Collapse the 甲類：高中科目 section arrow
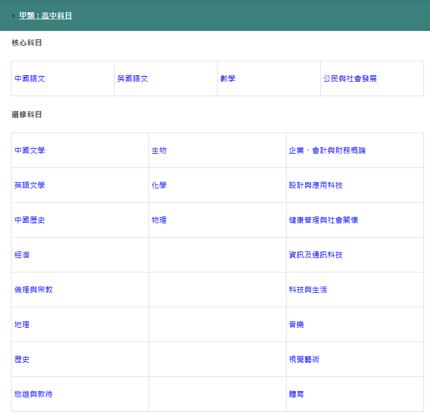Image resolution: width=430 pixels, height=415 pixels. pos(14,16)
